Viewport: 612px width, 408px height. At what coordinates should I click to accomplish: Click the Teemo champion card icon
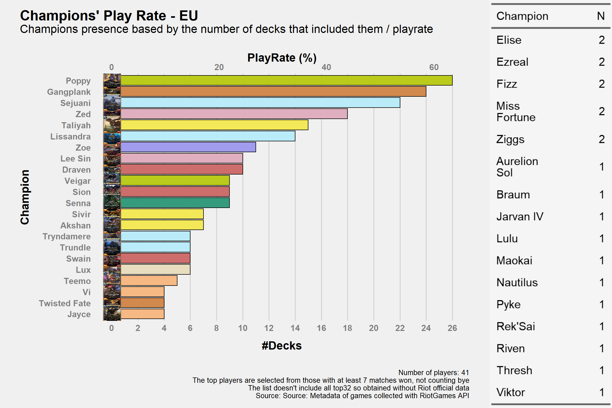pyautogui.click(x=112, y=281)
